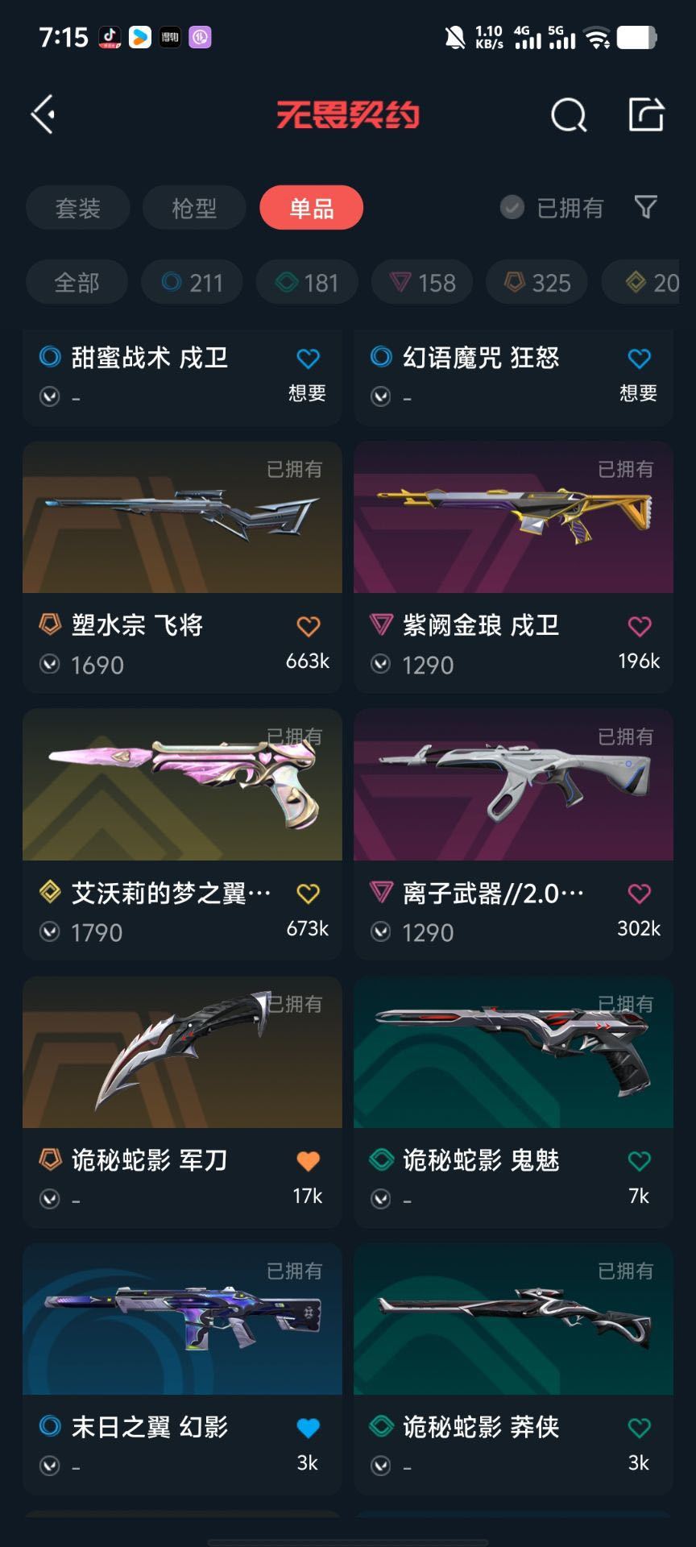Image resolution: width=696 pixels, height=1547 pixels.
Task: Go back with the left arrow icon
Action: [x=43, y=114]
